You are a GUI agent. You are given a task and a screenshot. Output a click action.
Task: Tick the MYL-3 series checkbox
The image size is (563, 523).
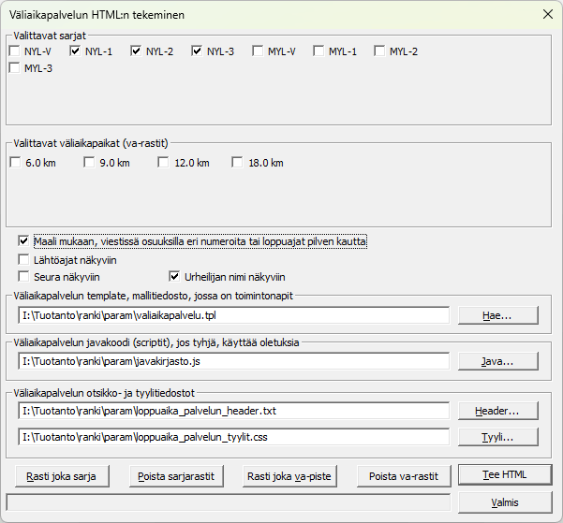coord(16,68)
